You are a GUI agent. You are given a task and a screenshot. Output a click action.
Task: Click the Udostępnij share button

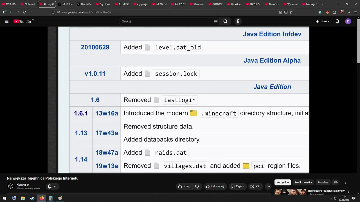(215, 186)
